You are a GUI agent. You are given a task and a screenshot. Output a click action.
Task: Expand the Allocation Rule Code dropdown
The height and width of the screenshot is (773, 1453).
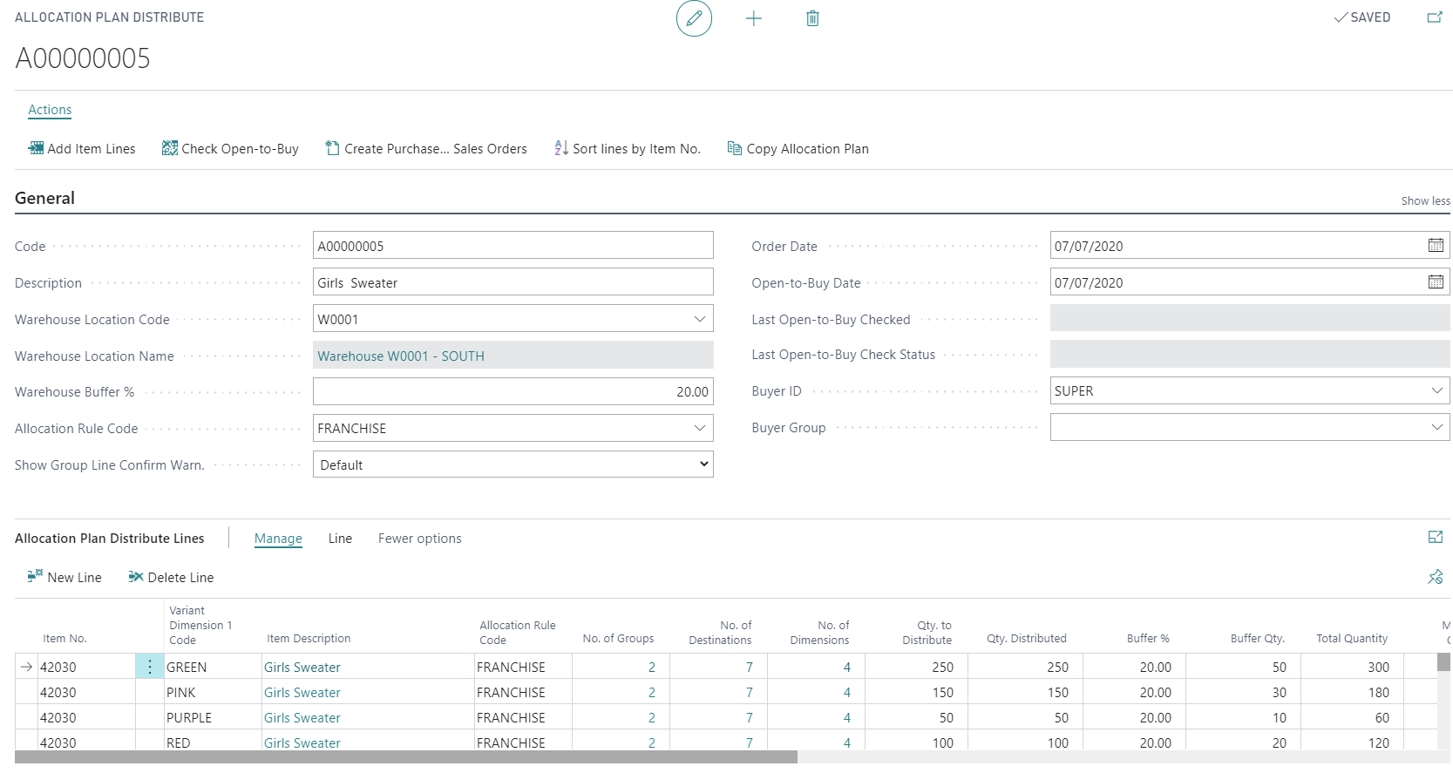[699, 428]
